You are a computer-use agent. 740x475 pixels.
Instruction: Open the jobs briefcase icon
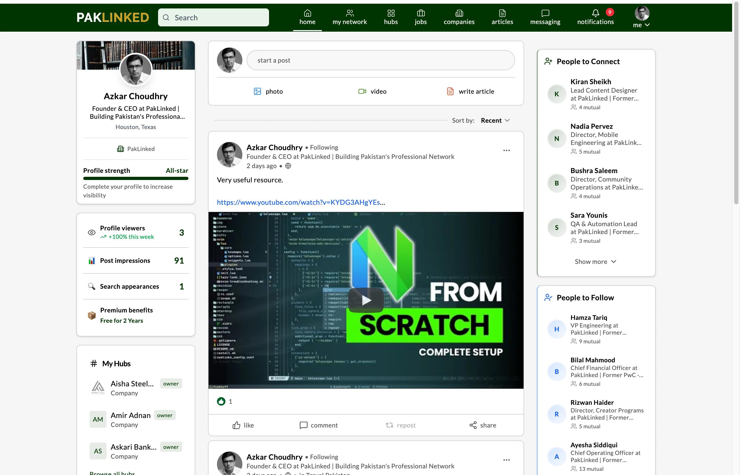(x=420, y=13)
